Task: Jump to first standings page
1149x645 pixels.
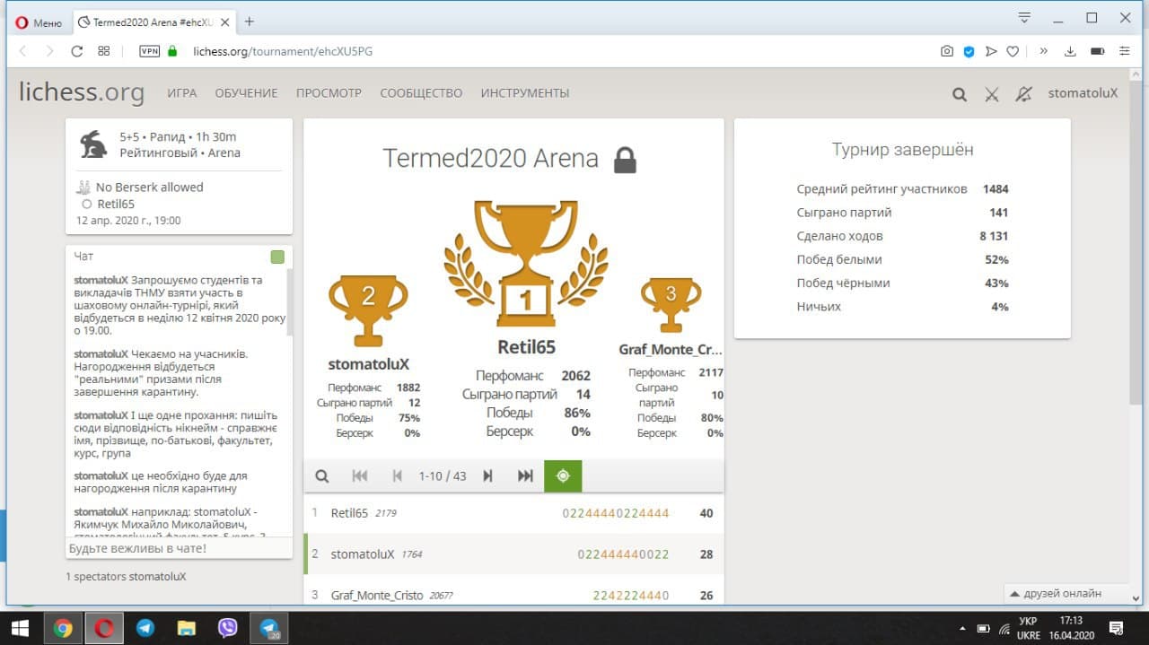Action: click(x=360, y=475)
